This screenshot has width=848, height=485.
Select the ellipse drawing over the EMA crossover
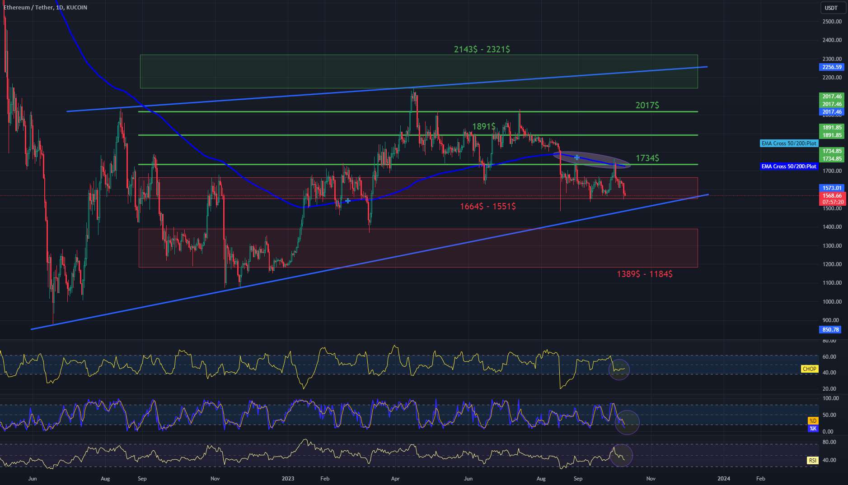tap(591, 160)
